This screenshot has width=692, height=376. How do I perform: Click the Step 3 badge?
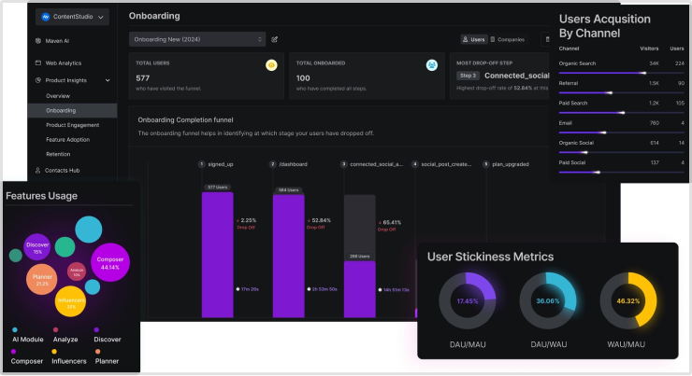point(468,76)
